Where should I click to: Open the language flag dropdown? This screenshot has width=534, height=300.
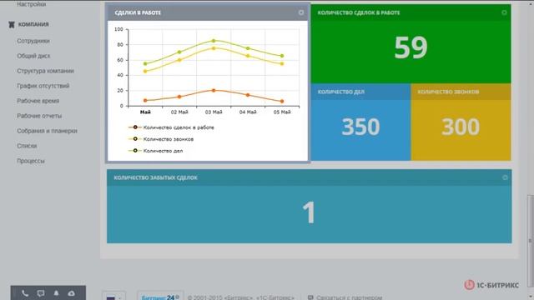[x=113, y=297]
